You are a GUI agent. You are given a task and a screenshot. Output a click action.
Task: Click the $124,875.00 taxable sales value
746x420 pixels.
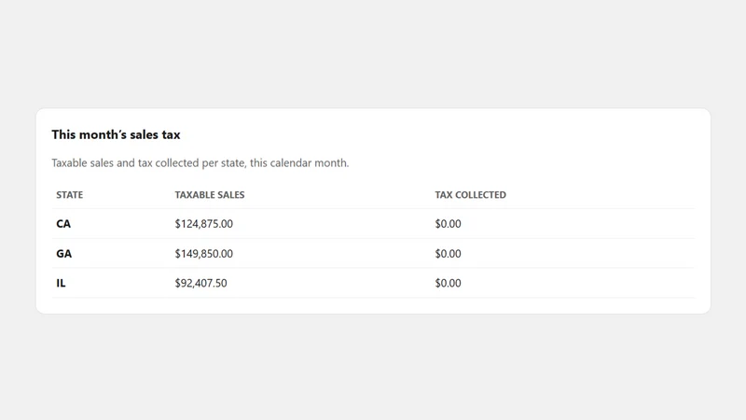203,224
